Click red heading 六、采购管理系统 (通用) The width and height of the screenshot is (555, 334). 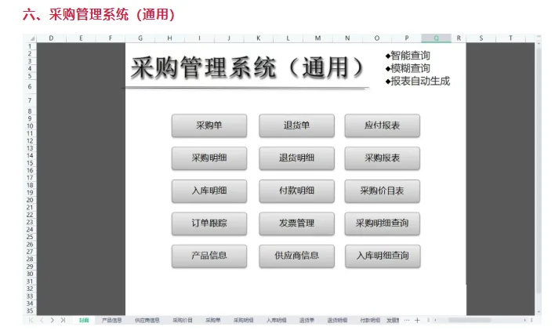click(x=99, y=15)
